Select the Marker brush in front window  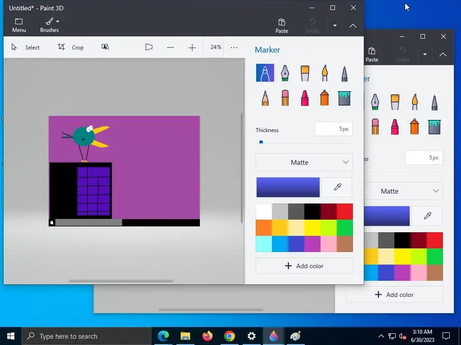[x=265, y=73]
